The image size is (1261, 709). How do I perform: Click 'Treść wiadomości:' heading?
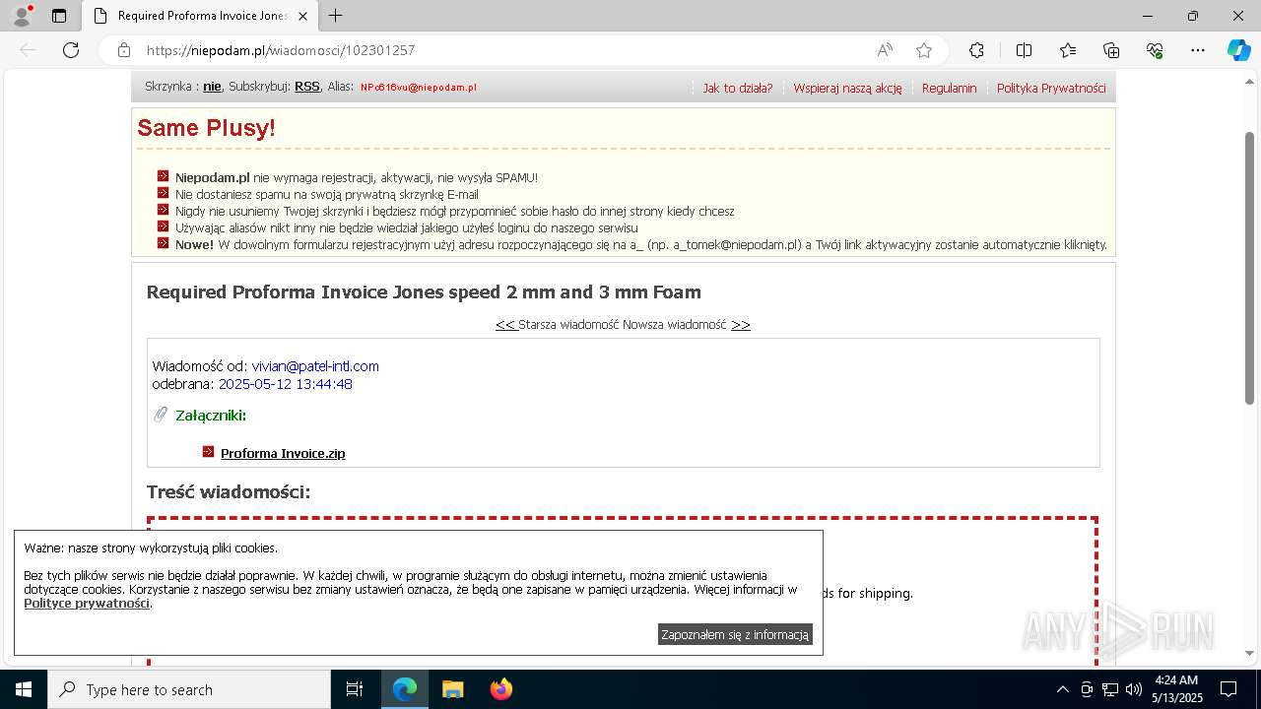pyautogui.click(x=229, y=492)
